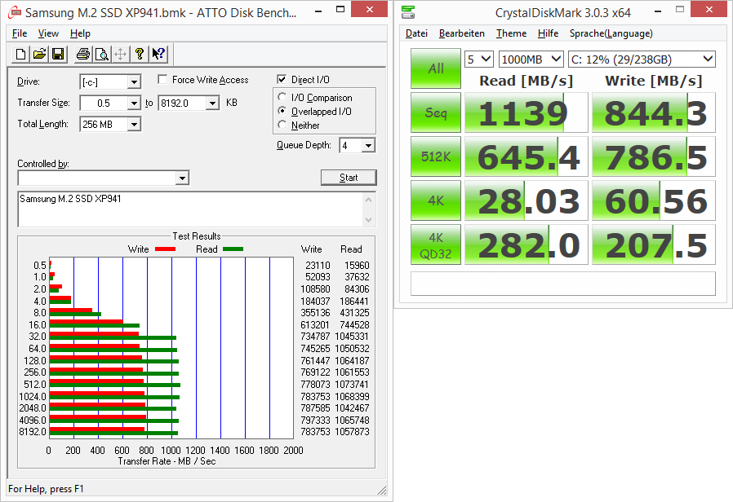Viewport: 733px width, 502px height.
Task: Click the New file icon in ATTO toolbar
Action: (20, 54)
